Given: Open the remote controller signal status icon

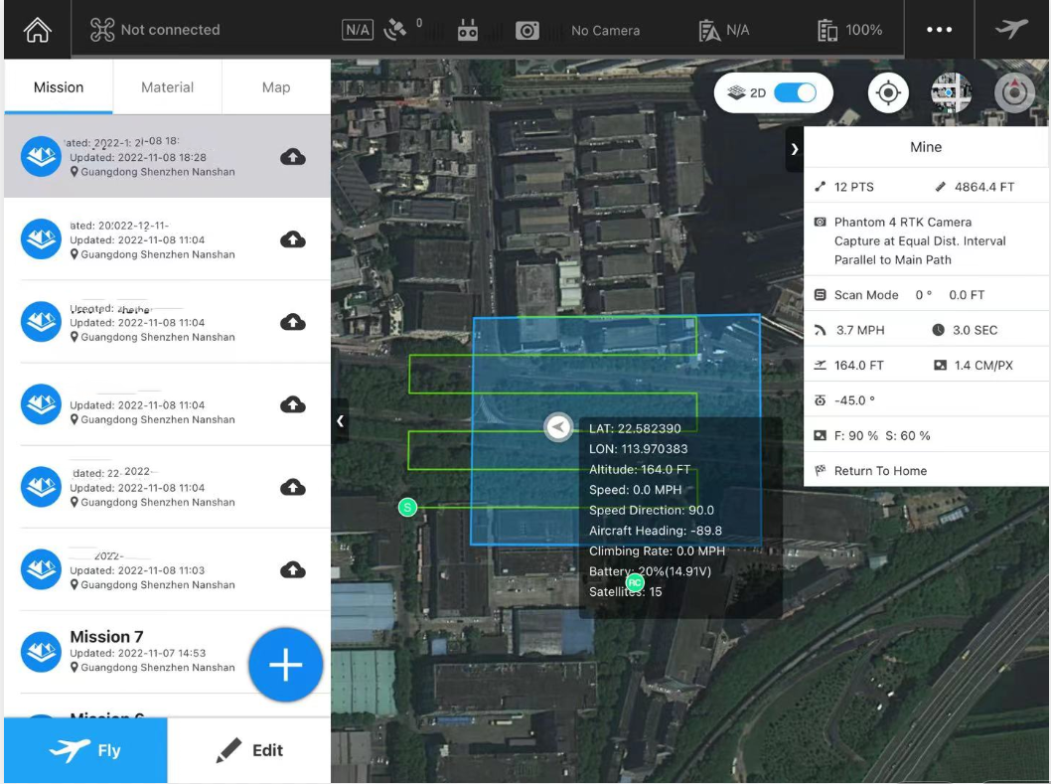Looking at the screenshot, I should click(x=467, y=30).
